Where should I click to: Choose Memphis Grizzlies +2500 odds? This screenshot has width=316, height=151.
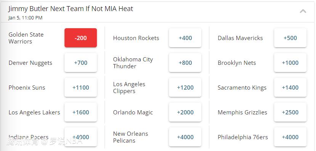(290, 112)
